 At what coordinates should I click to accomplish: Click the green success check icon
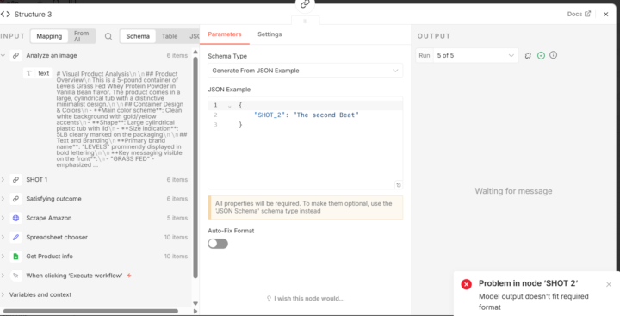541,55
